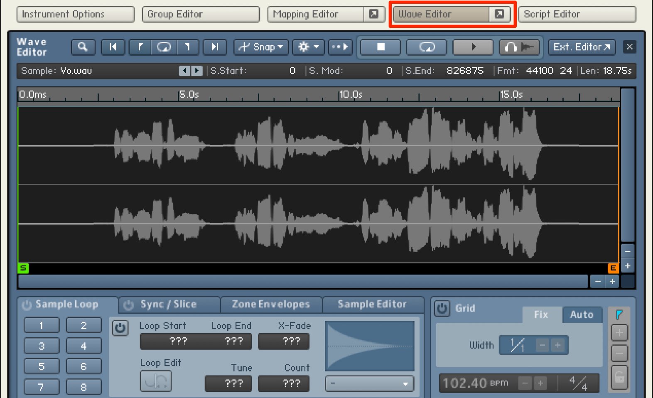Stop sample playback
Screen dimensions: 653x398
[x=381, y=47]
